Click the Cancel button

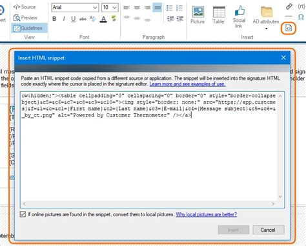269,230
